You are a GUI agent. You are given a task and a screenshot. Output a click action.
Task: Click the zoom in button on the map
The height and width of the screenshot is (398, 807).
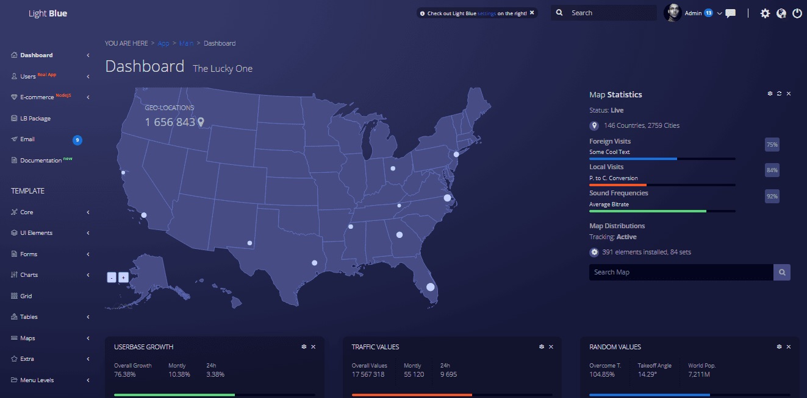[123, 277]
